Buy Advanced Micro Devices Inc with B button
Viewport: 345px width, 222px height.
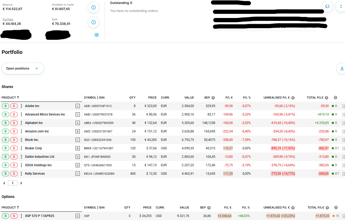coord(6,114)
